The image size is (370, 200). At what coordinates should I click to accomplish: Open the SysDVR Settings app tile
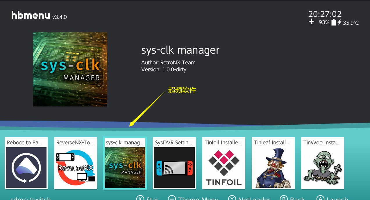pyautogui.click(x=174, y=163)
